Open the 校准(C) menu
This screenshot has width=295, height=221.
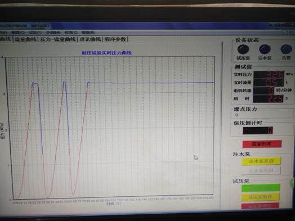(71, 33)
